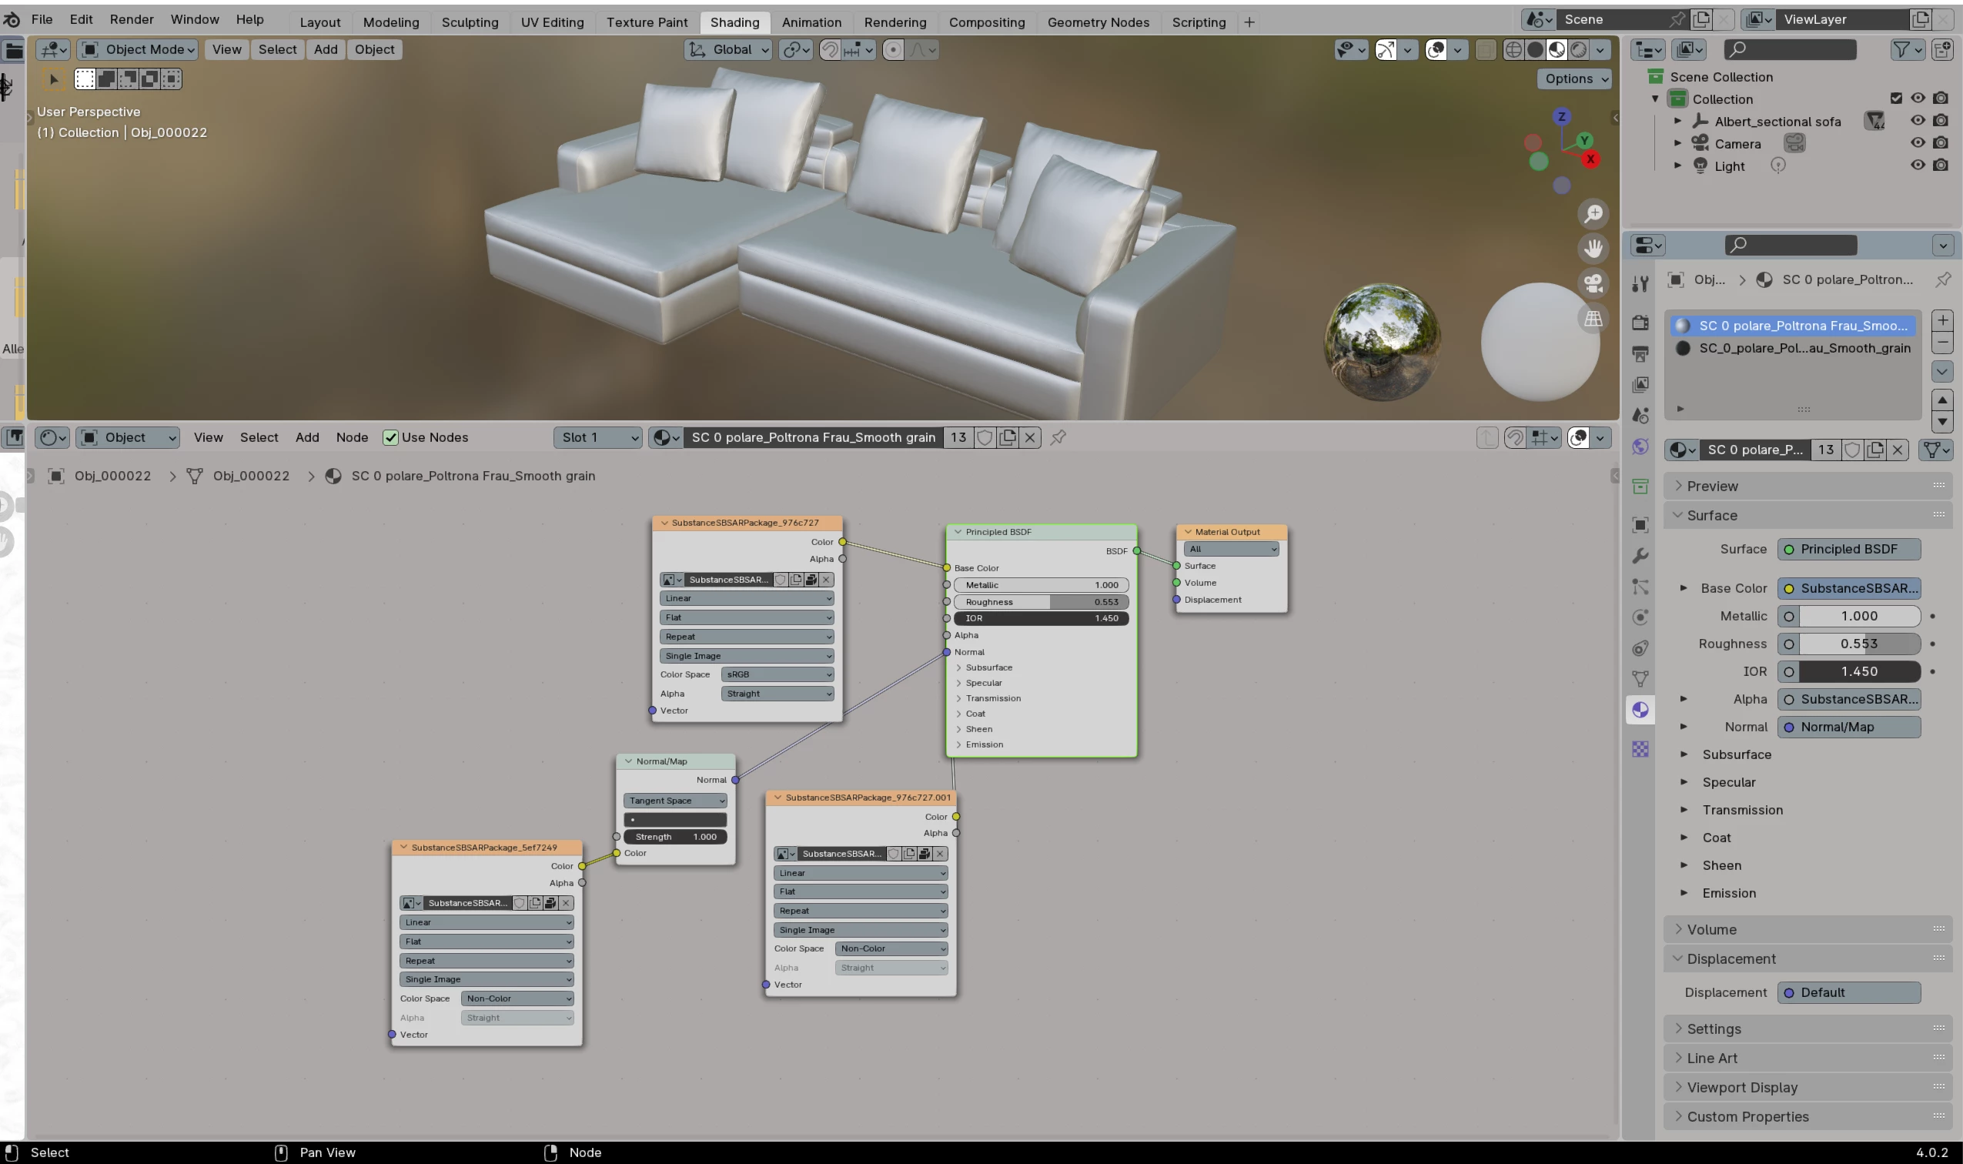This screenshot has width=1963, height=1164.
Task: Open the Slot 1 dropdown
Action: pos(598,438)
